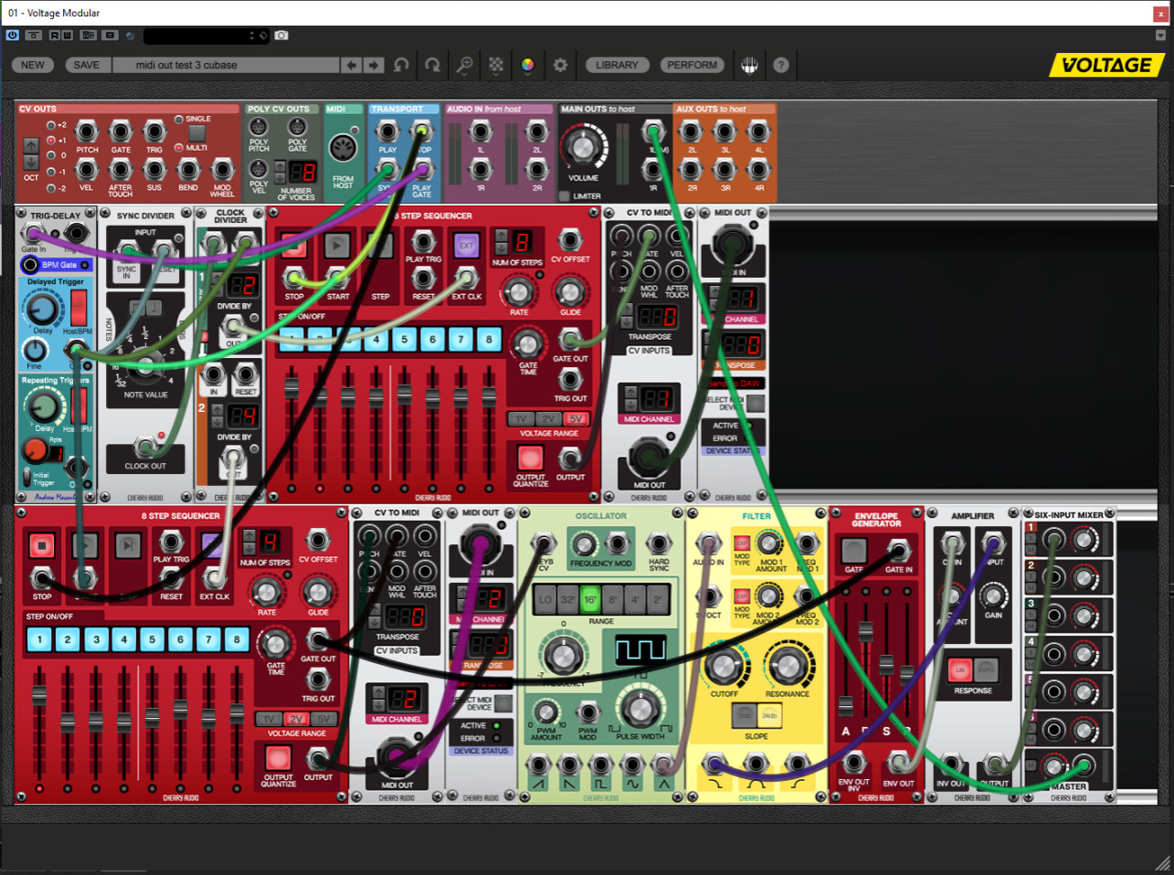Screen dimensions: 1174x875
Task: Click the band-pass output jack on Filter
Action: [x=756, y=764]
